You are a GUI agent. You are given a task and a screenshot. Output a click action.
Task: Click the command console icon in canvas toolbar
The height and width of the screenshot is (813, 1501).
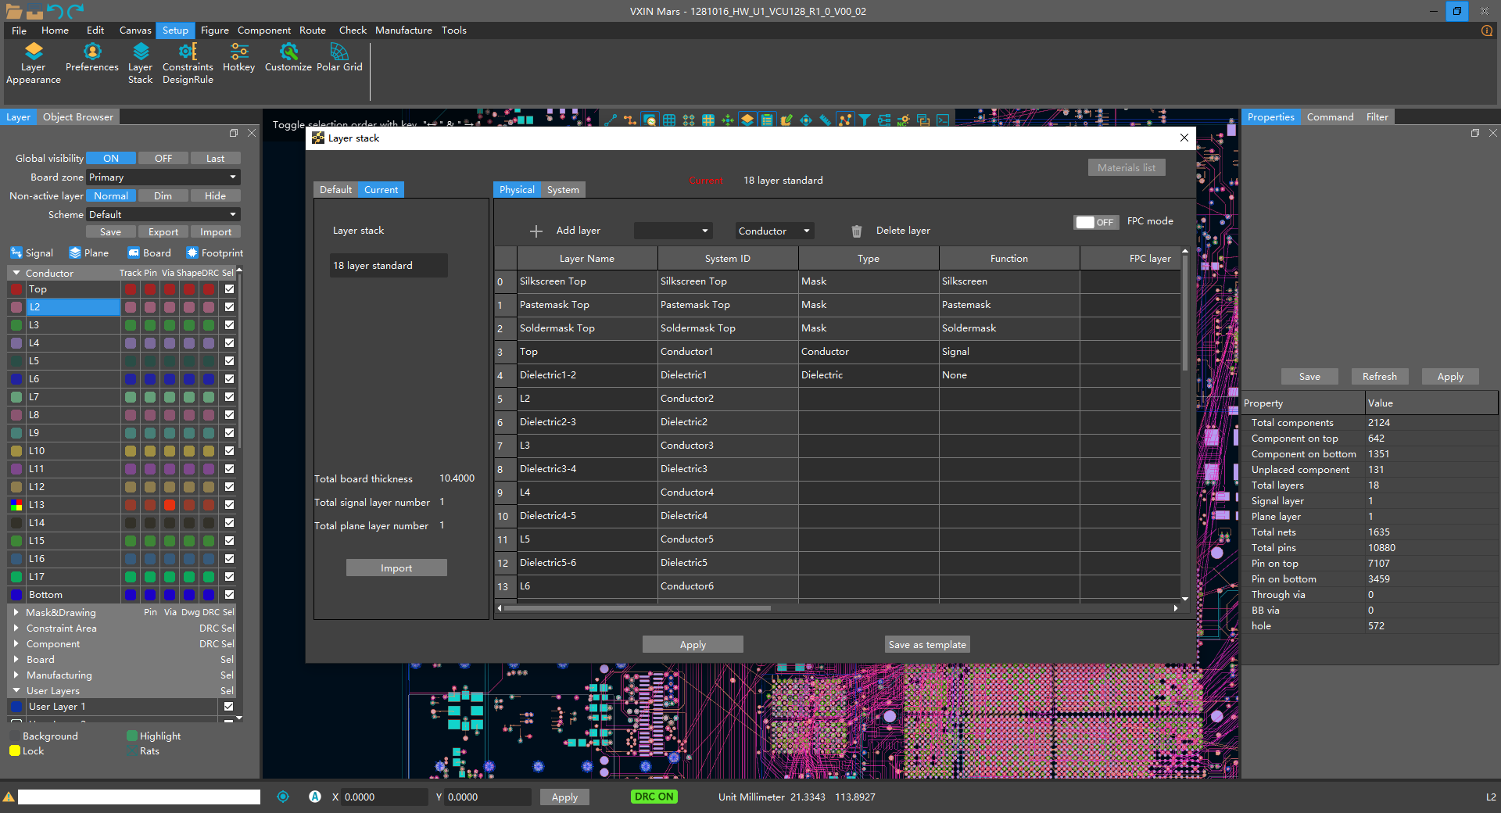coord(943,120)
